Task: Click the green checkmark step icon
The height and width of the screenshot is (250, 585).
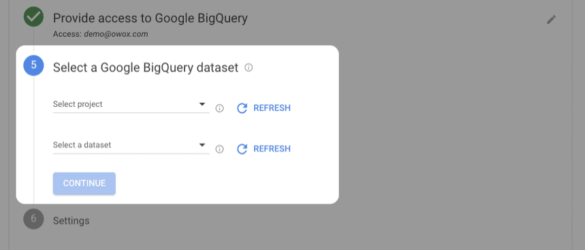Action: [x=33, y=17]
